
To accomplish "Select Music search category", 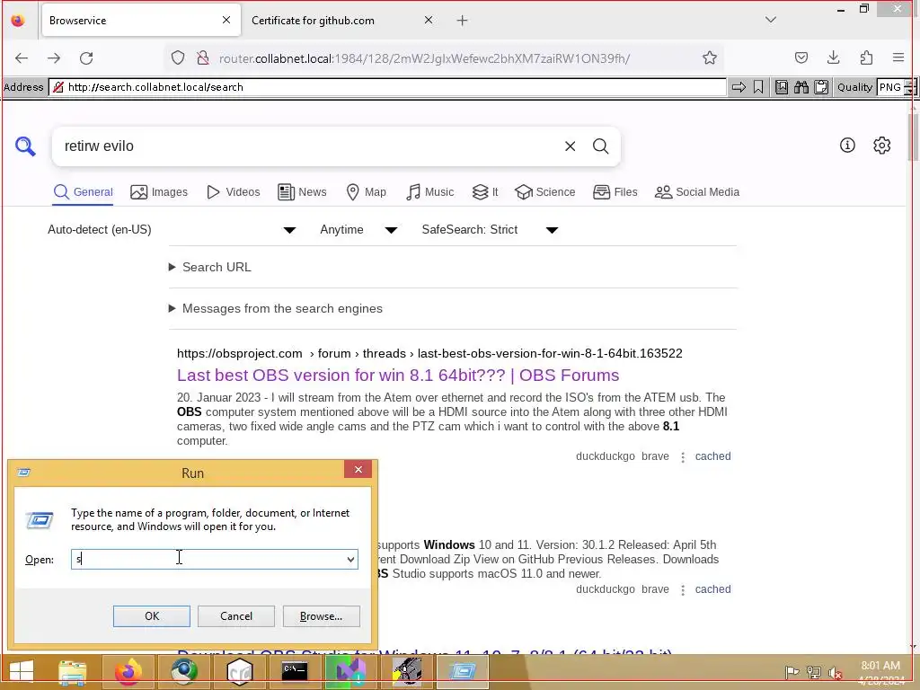I will coord(429,192).
